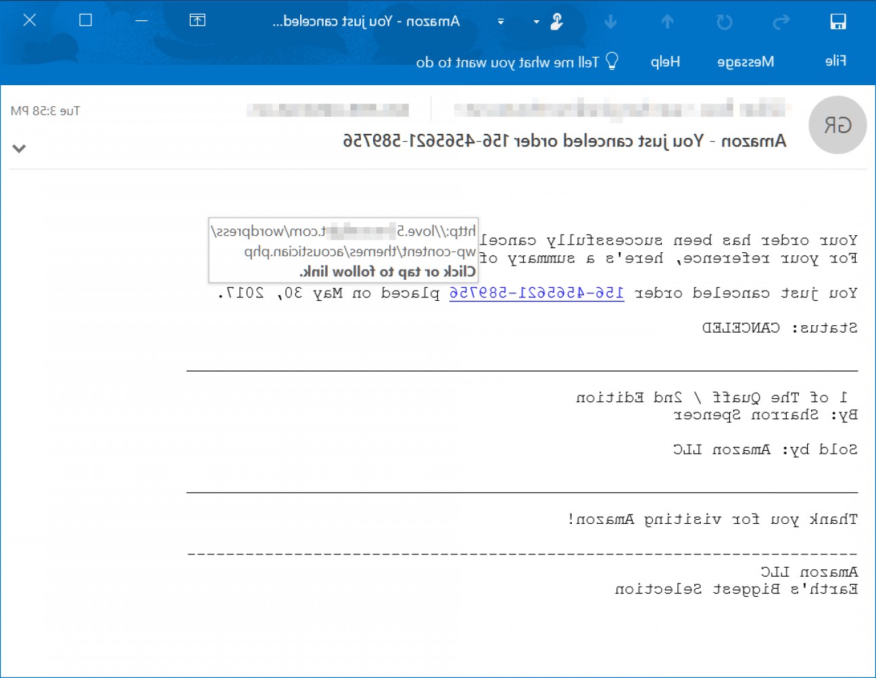876x678 pixels.
Task: Click the lightbulb icon beside Tell me
Action: click(614, 60)
